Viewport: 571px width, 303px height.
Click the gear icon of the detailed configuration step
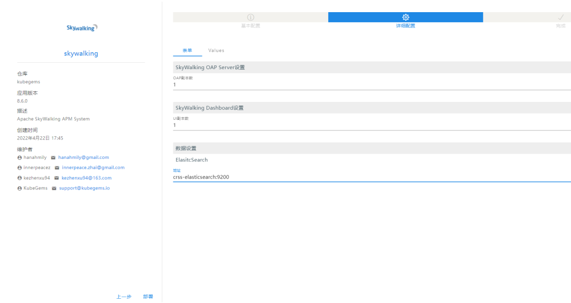point(406,17)
